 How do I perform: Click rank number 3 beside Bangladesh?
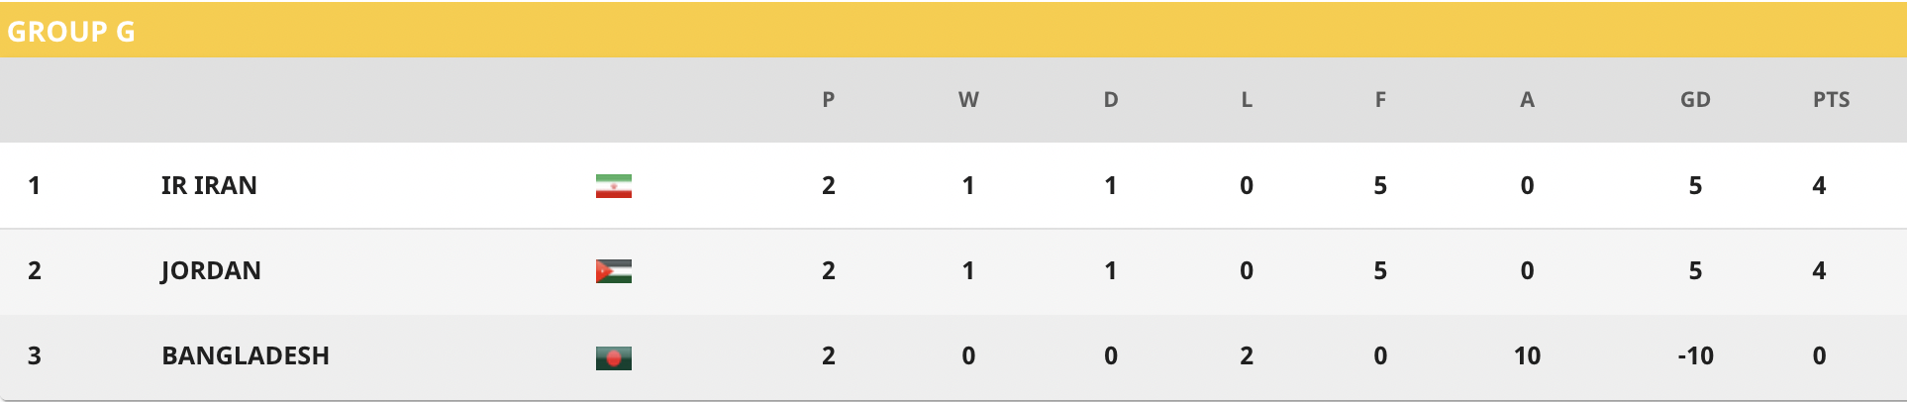coord(35,355)
